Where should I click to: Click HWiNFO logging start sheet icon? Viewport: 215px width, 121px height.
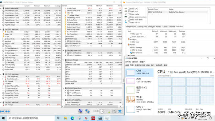(108, 111)
